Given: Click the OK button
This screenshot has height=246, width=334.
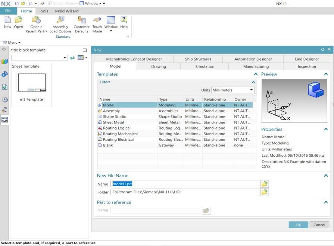Looking at the screenshot, I should pos(299,225).
